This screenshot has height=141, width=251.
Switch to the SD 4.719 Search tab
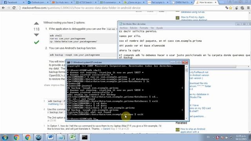click(86, 2)
